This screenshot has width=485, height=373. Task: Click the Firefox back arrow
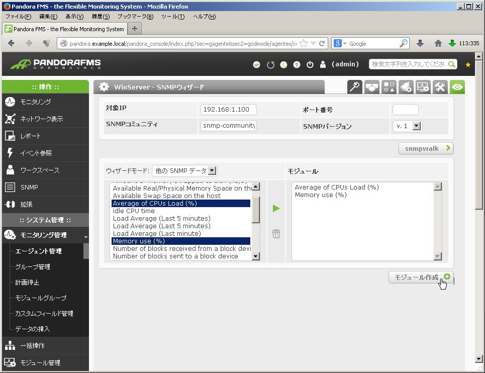tap(11, 43)
